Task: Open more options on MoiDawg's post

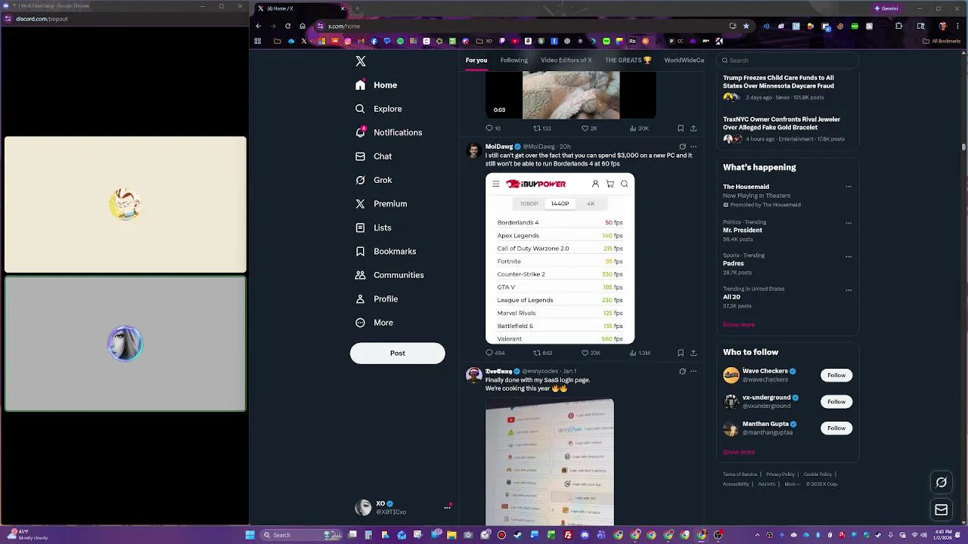Action: point(693,147)
